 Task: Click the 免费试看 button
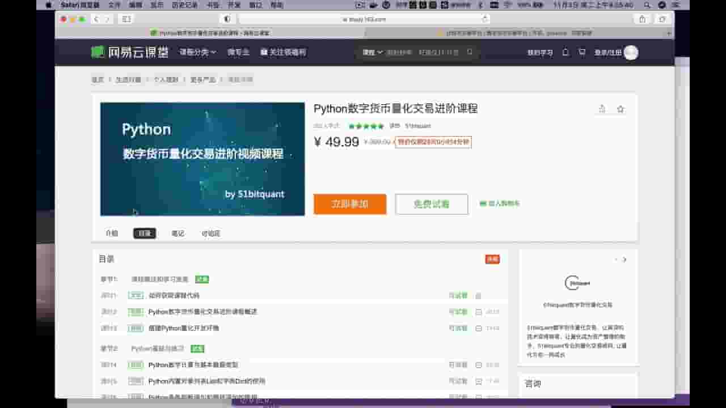click(432, 204)
